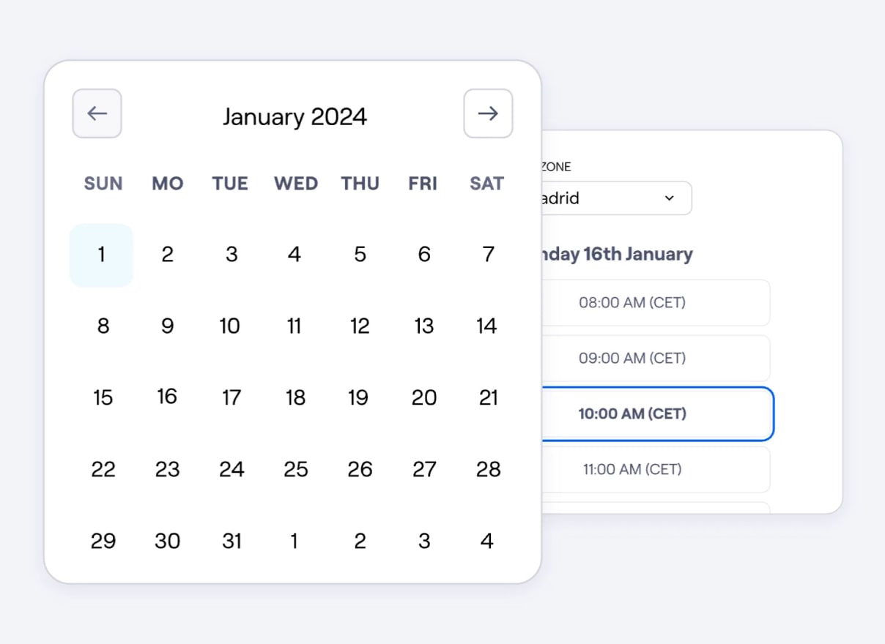Pick January 7 in the Saturday column

[x=488, y=255]
